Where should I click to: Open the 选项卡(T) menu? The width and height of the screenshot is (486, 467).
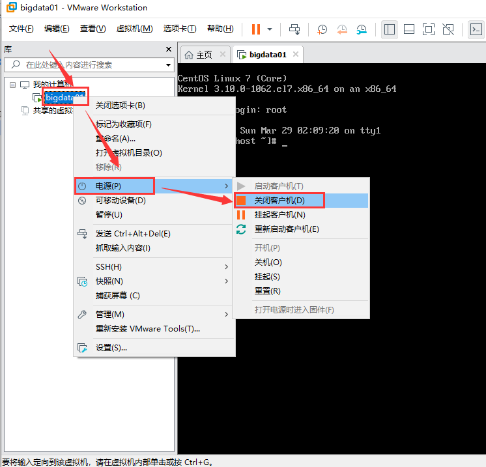[x=180, y=29]
